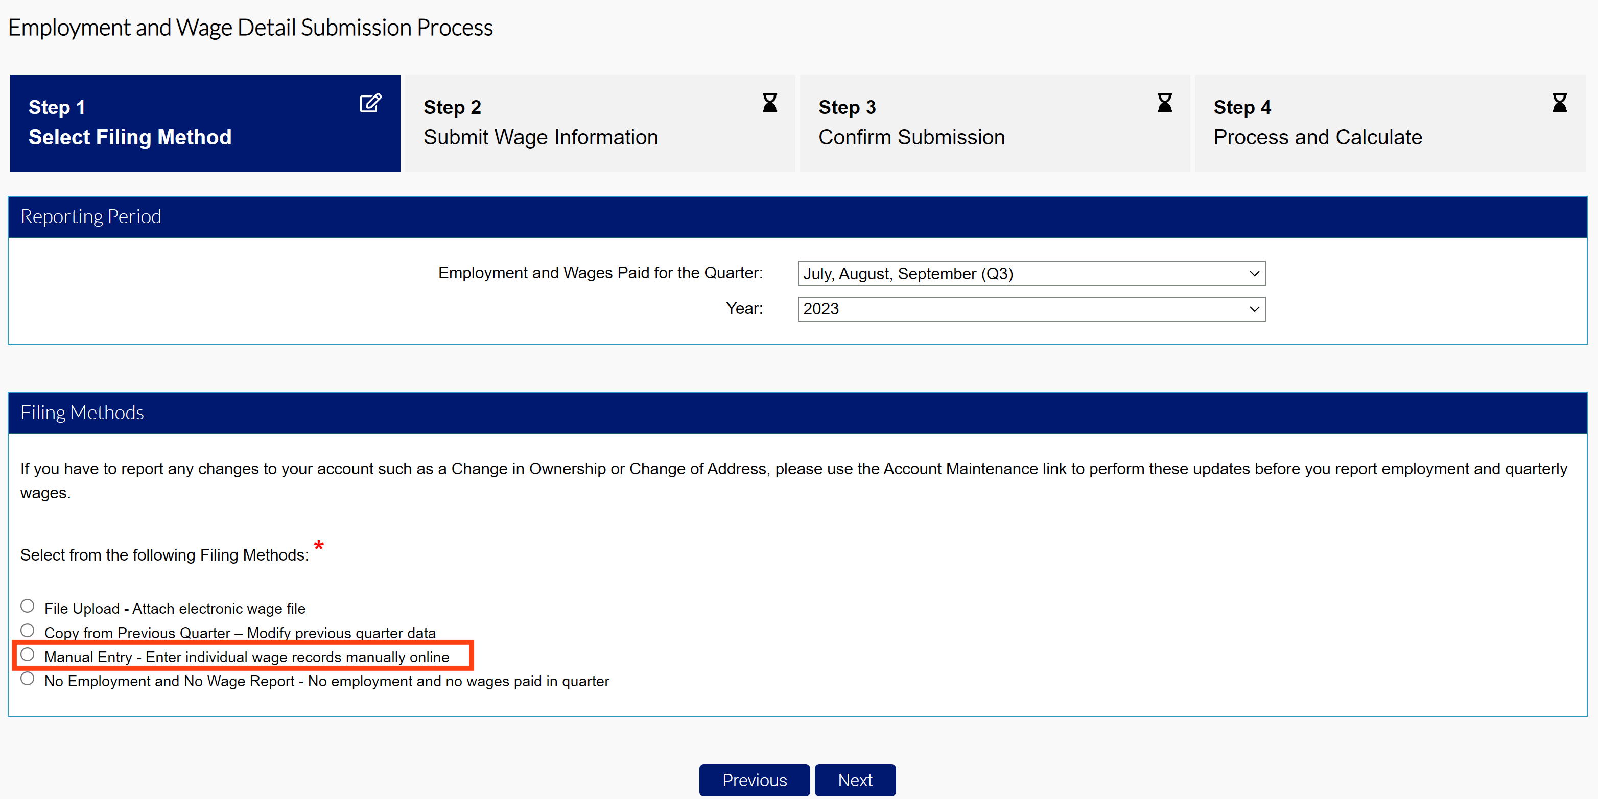Select the Manual Entry radio button
The width and height of the screenshot is (1598, 799).
(x=27, y=654)
